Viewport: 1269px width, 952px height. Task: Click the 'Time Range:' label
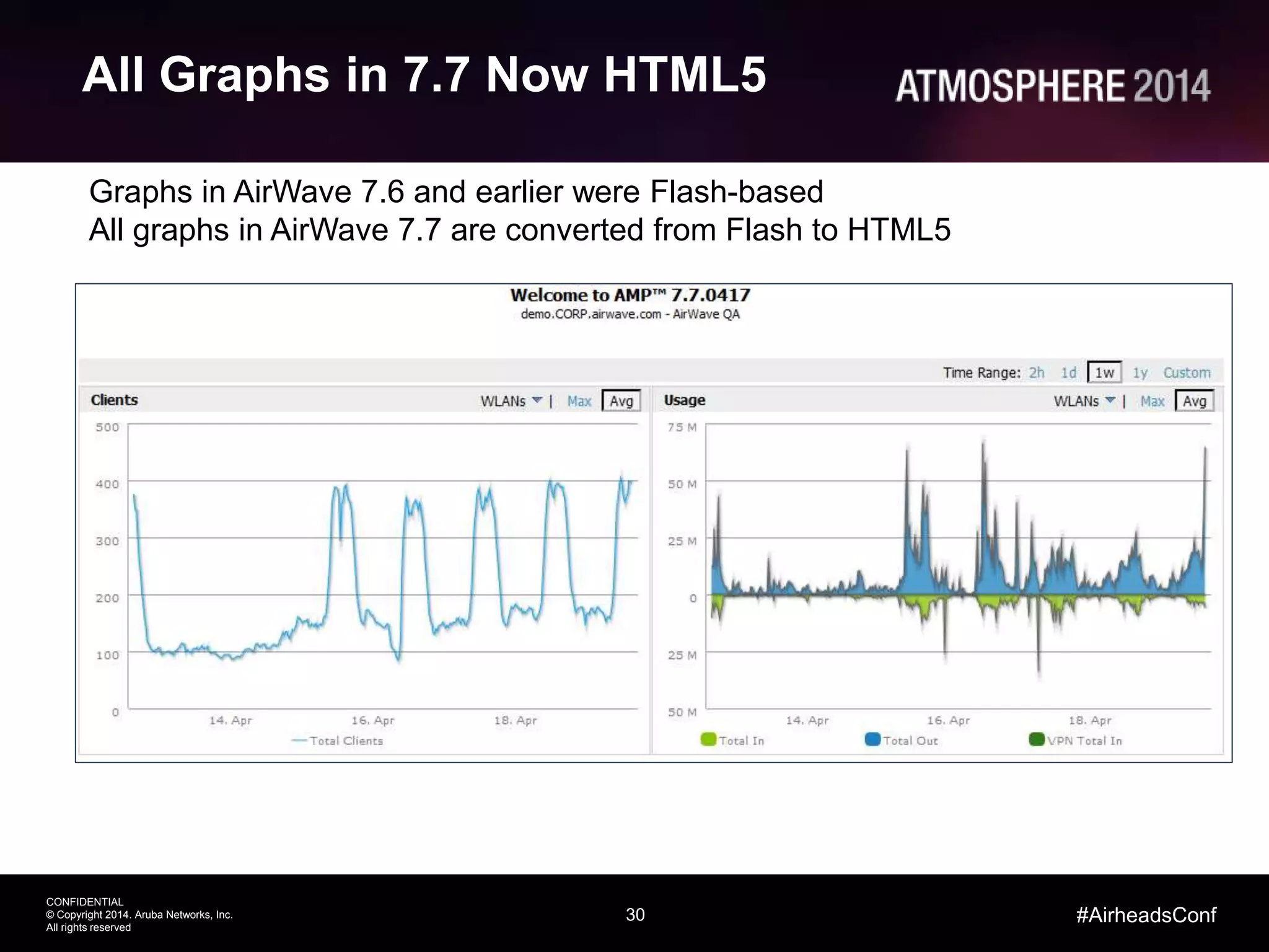[981, 372]
